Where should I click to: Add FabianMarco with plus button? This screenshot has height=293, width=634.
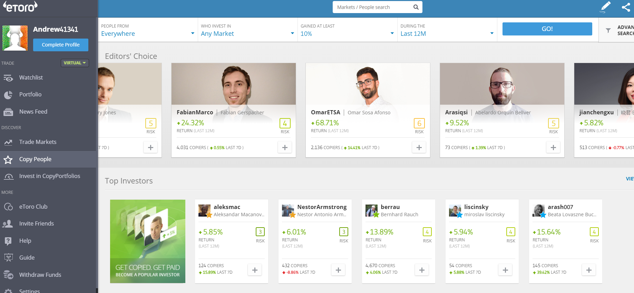[x=285, y=147]
